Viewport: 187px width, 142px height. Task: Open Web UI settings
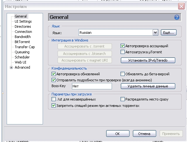pyautogui.click(x=20, y=62)
